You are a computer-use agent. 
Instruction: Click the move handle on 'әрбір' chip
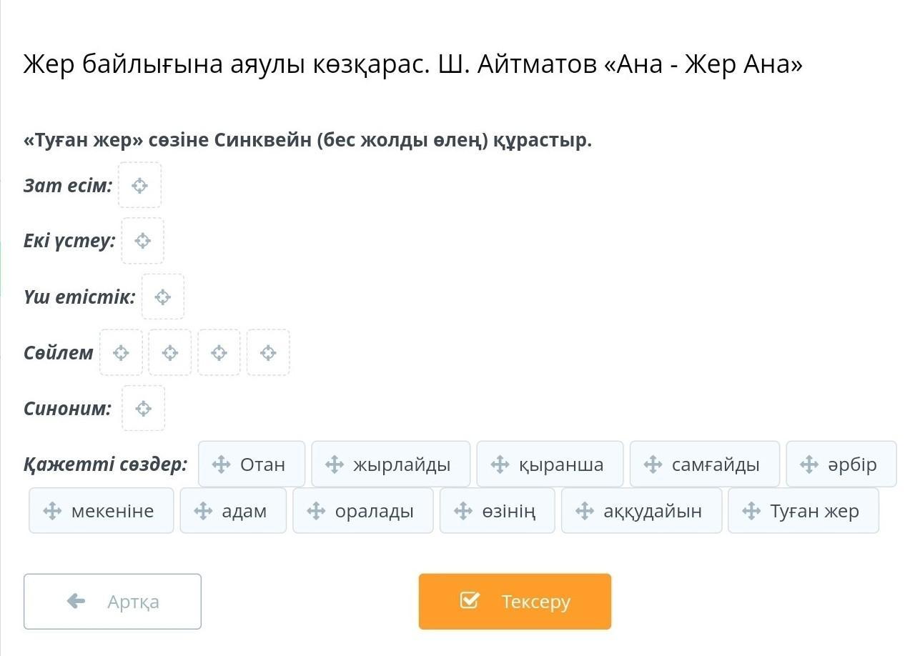809,464
